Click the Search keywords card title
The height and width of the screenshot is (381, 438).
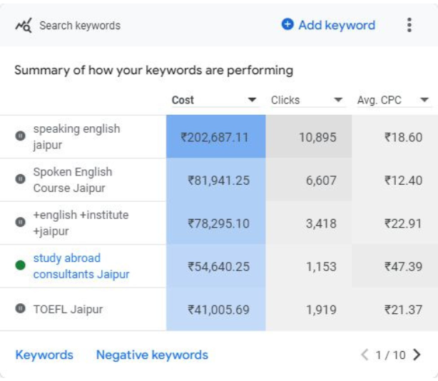(79, 26)
